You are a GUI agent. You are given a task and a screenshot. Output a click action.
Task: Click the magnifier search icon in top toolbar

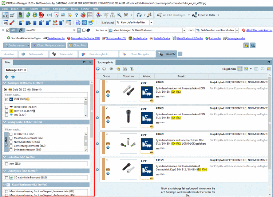[x=150, y=15]
